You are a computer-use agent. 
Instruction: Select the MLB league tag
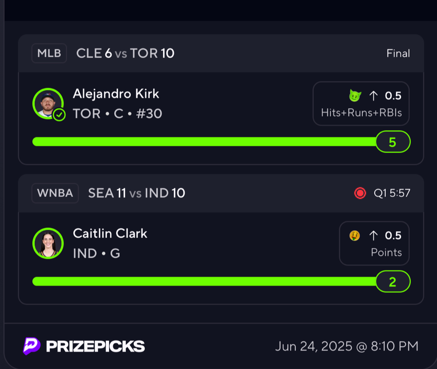[x=49, y=53]
